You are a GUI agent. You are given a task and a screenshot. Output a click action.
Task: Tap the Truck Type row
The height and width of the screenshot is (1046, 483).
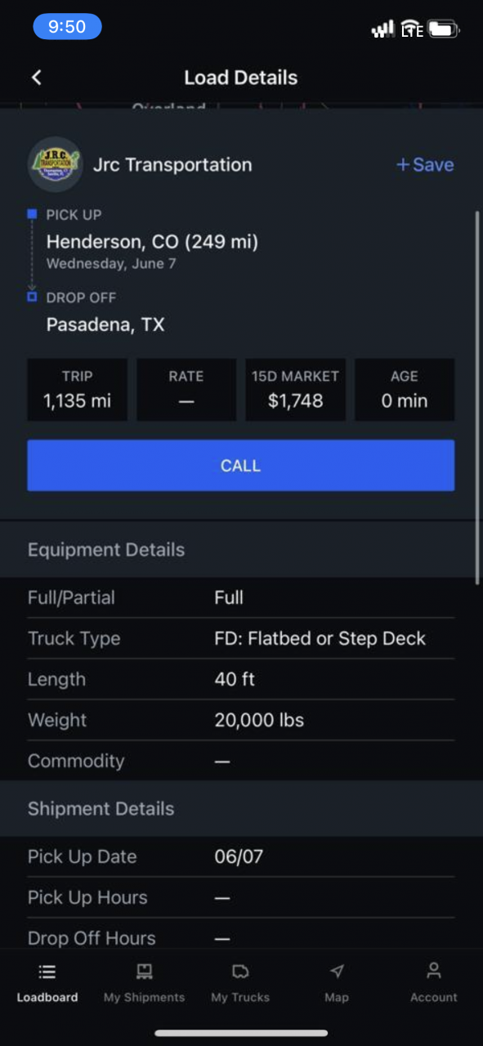pyautogui.click(x=240, y=638)
